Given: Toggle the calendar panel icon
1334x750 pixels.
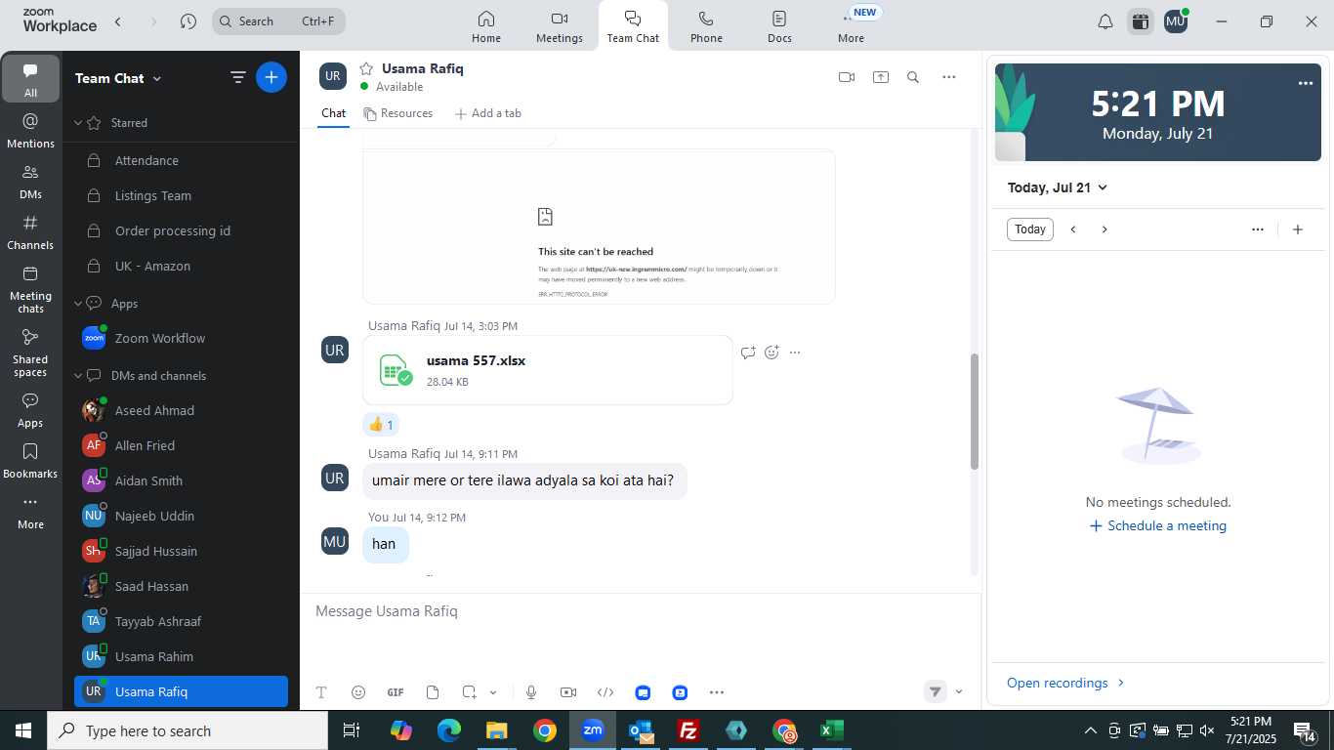Looking at the screenshot, I should [x=1140, y=21].
